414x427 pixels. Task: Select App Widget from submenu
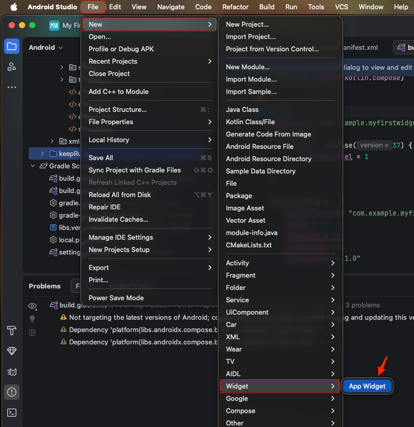point(367,386)
